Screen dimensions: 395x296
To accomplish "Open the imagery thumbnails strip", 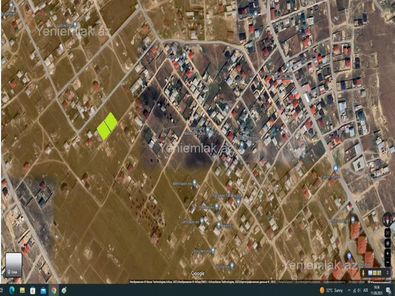I will (x=375, y=273).
